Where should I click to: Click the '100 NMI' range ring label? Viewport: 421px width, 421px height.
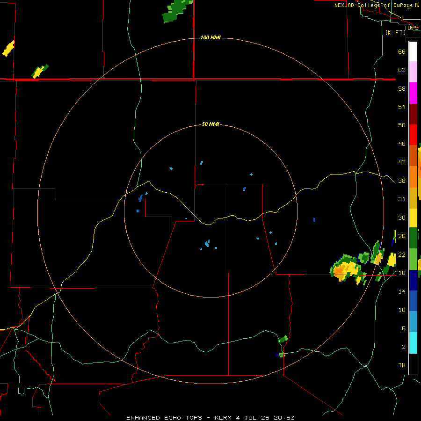point(210,37)
